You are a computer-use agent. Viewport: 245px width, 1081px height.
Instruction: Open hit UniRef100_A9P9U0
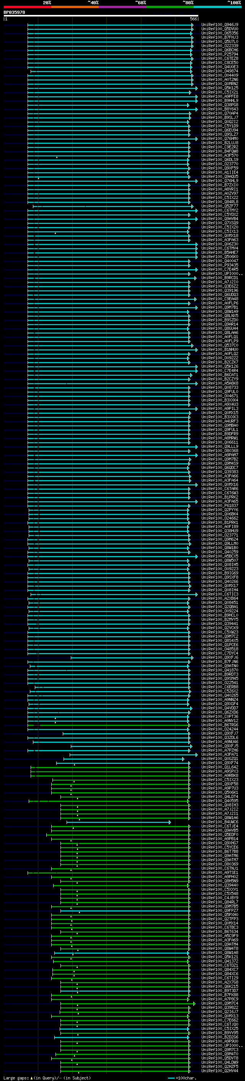coord(220,1042)
